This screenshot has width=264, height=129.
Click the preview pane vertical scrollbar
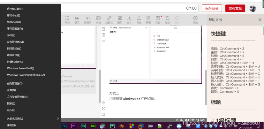coord(206,87)
